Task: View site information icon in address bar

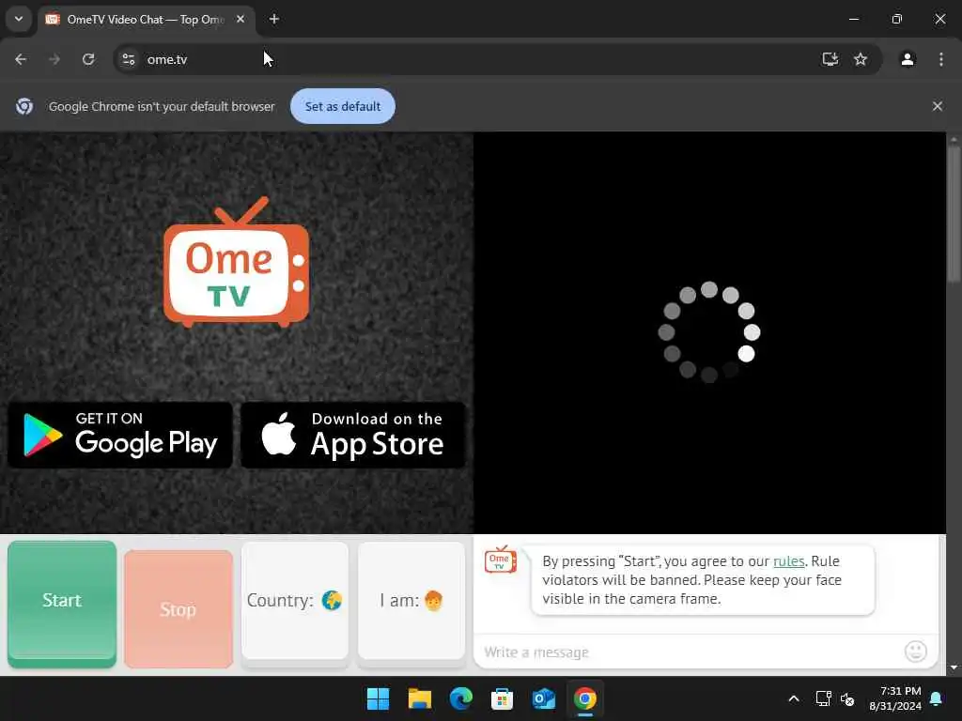Action: point(128,59)
